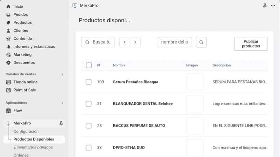The image size is (280, 157).
Task: Click the BLANQUEADOR DENTAL image thumbnail
Action: (x=195, y=104)
